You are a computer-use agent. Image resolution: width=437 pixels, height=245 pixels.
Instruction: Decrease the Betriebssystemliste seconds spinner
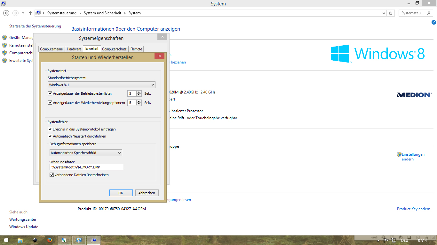[x=139, y=95]
